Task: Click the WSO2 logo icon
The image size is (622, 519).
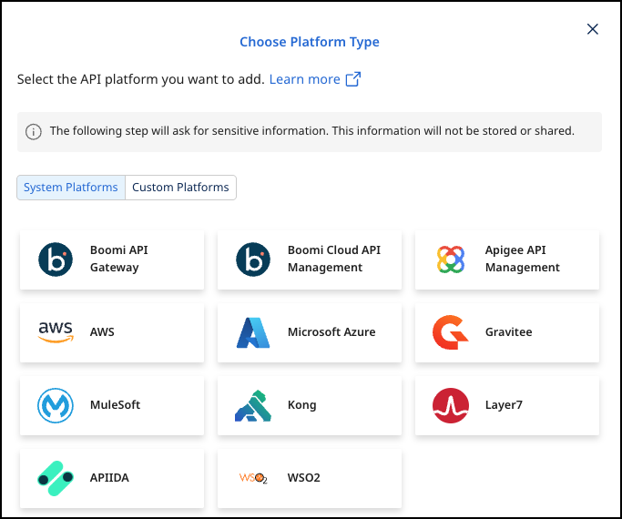Action: [253, 478]
